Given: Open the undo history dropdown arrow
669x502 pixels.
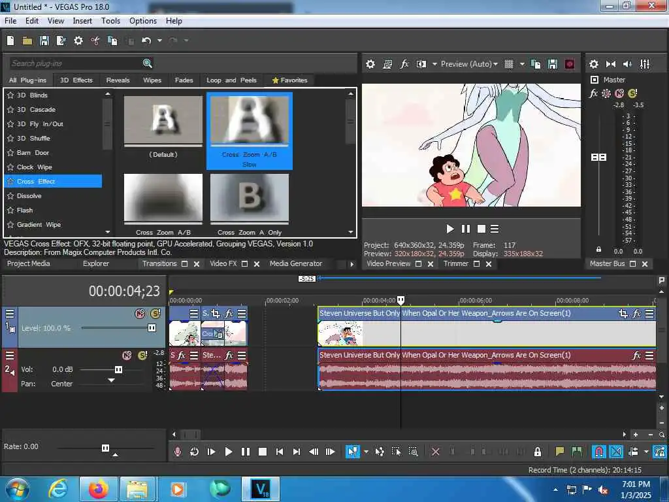Looking at the screenshot, I should point(159,41).
